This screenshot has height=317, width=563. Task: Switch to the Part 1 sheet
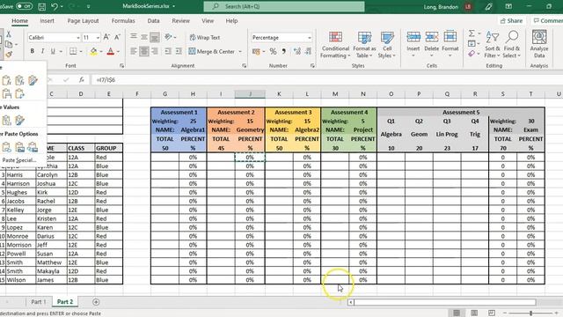tap(39, 302)
